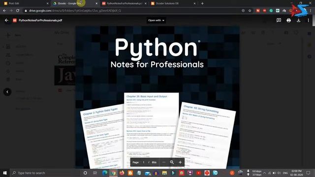Close the 'Dcoder Solutions DB' tab
The image size is (315, 177).
coord(194,3)
